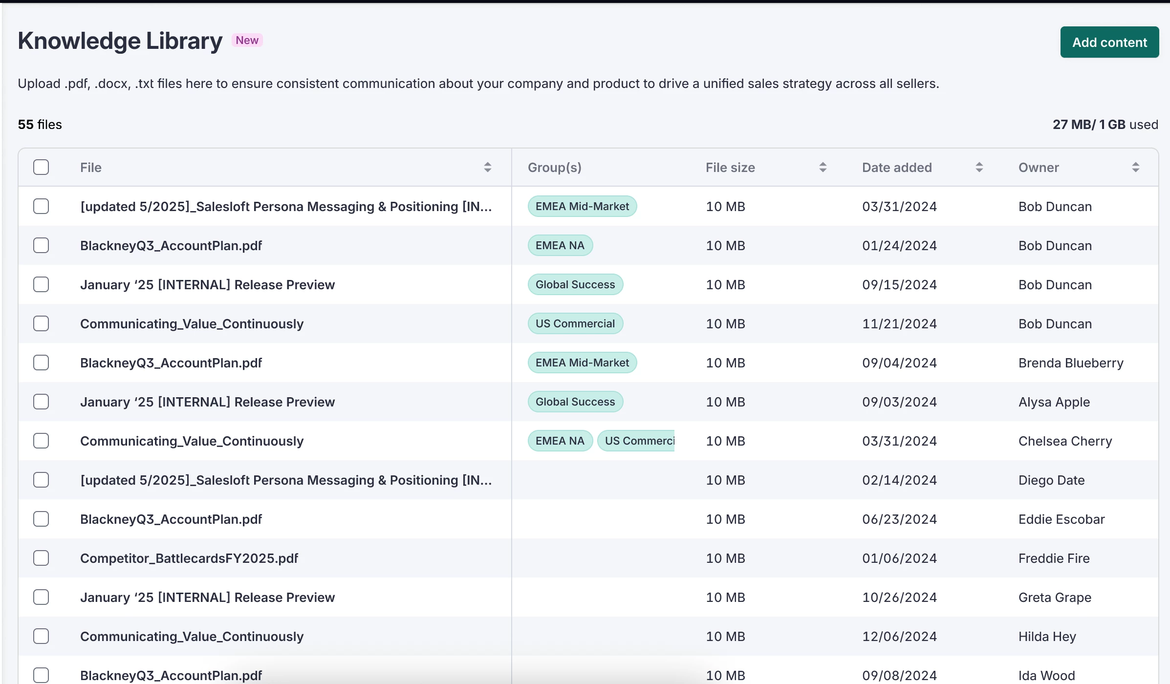Select checkbox for Brenda Blueberry's file row

(x=41, y=363)
